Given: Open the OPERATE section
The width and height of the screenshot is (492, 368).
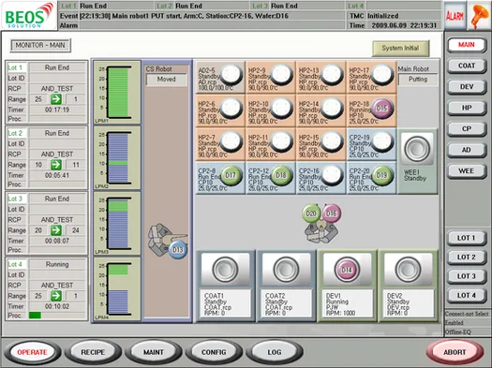Looking at the screenshot, I should 32,352.
